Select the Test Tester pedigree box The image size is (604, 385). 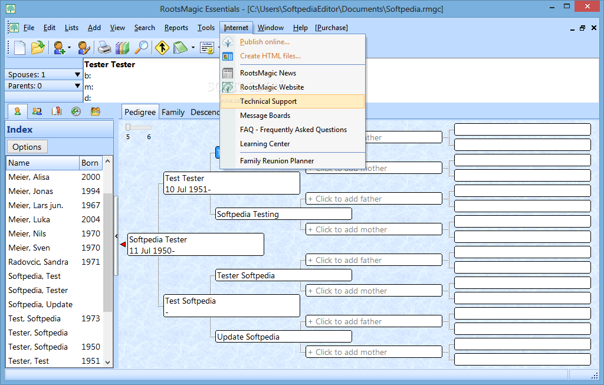click(x=231, y=183)
